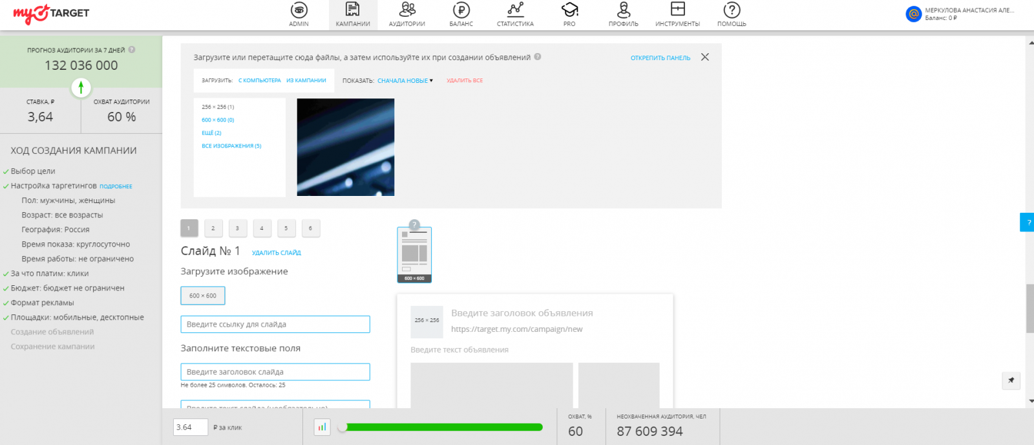Go to Настройка таргетингов step
Screen dimensions: 1034x445
pyautogui.click(x=54, y=186)
